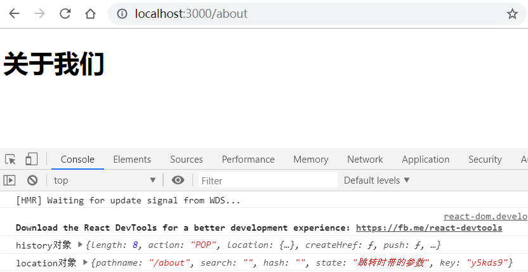Open the top context dropdown
Screen dimensions: 528x272
coord(105,180)
